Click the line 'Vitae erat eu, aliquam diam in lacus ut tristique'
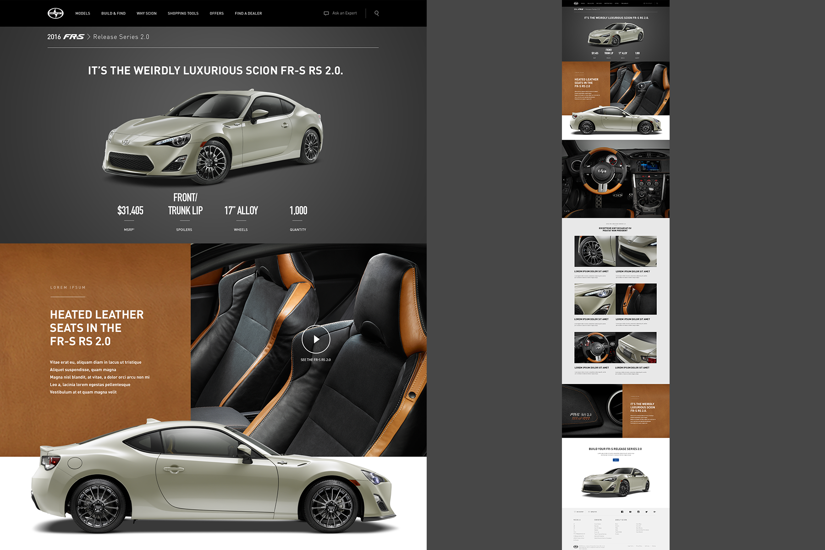Image resolution: width=825 pixels, height=550 pixels. click(95, 362)
